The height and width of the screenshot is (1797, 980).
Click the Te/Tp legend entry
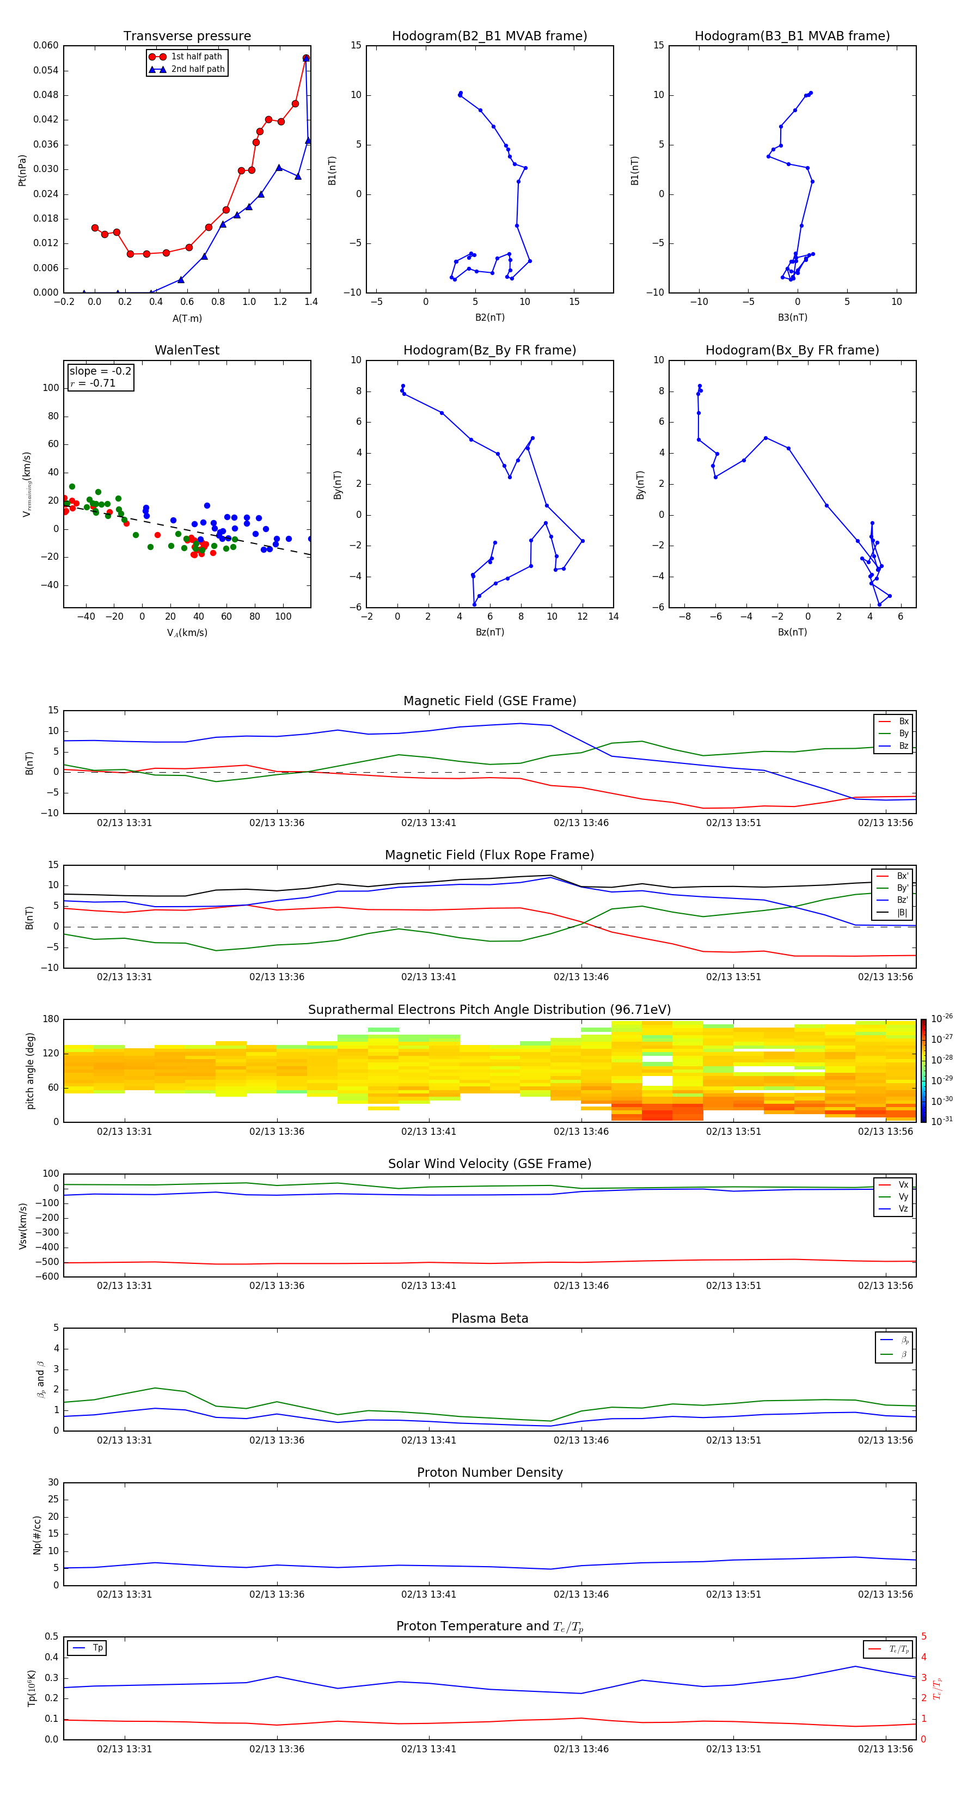pos(889,1649)
